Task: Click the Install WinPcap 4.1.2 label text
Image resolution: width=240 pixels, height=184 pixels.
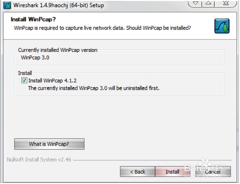Action: click(52, 81)
